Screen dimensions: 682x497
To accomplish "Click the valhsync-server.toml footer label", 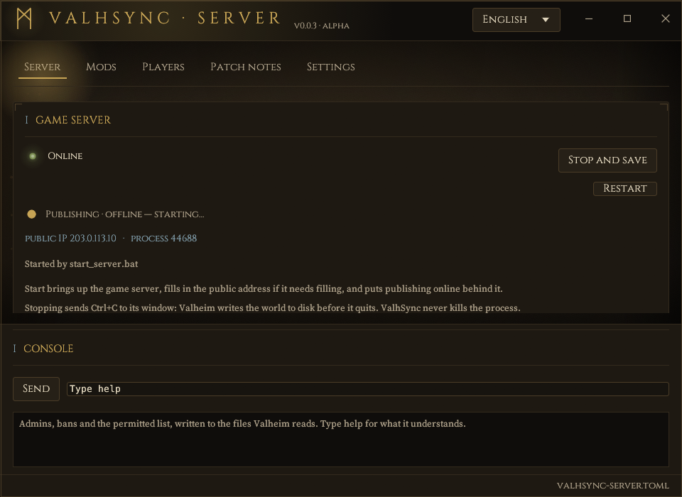I will pos(612,486).
